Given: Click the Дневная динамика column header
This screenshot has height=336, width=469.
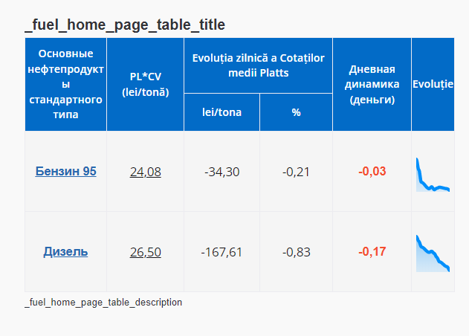Looking at the screenshot, I should pyautogui.click(x=372, y=84).
